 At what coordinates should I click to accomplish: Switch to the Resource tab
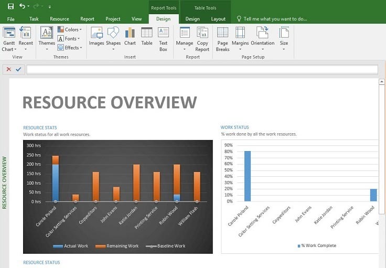pyautogui.click(x=59, y=19)
